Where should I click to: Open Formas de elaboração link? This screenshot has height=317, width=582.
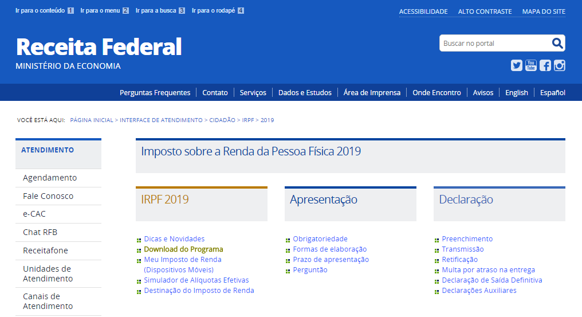click(x=329, y=249)
